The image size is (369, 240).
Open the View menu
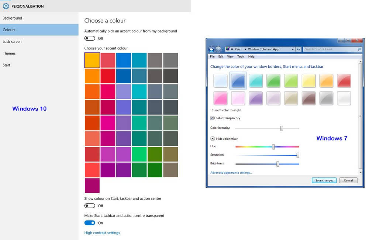[x=230, y=57]
